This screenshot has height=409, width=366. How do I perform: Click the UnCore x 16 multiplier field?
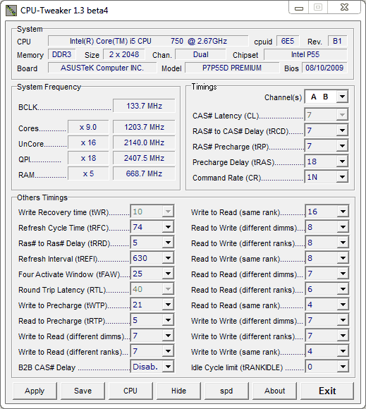click(88, 142)
